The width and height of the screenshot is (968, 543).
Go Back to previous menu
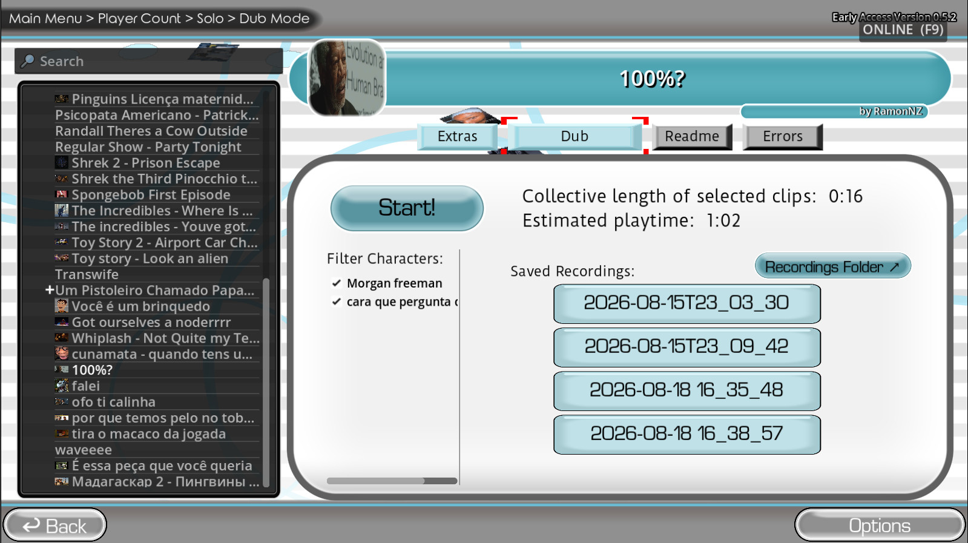pos(55,525)
